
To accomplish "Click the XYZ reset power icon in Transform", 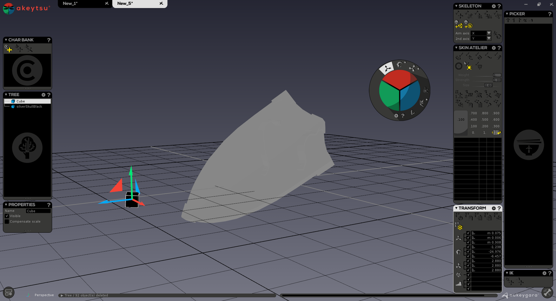I will pos(459,217).
